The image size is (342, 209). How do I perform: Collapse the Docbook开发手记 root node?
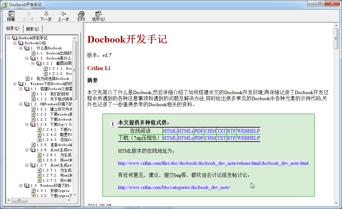pyautogui.click(x=9, y=38)
